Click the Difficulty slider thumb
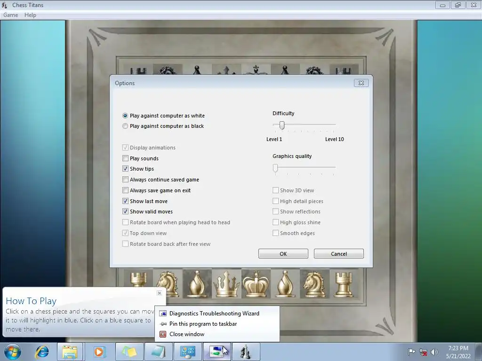The width and height of the screenshot is (482, 361). pos(282,125)
